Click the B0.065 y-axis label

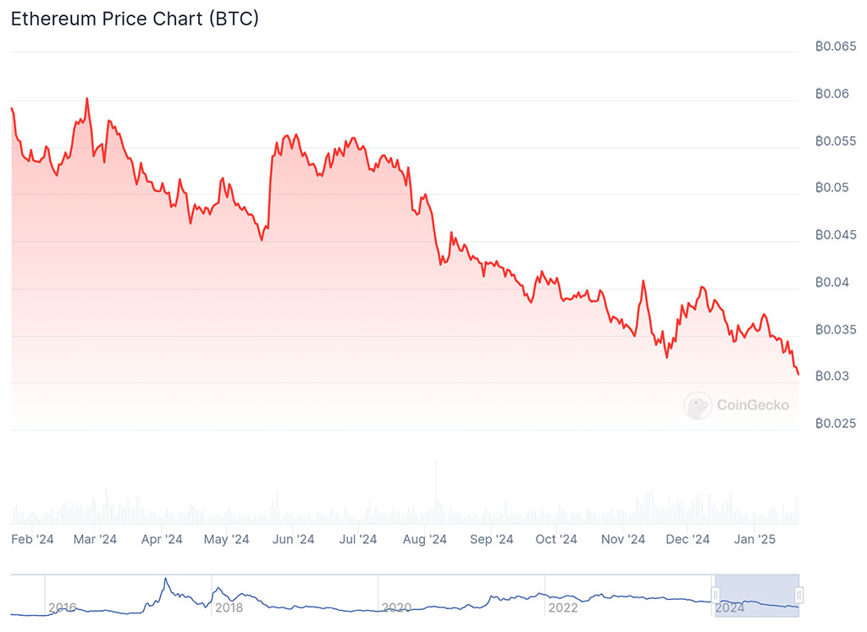pos(836,47)
